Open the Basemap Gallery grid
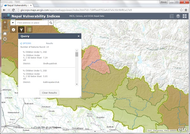 coord(185,16)
